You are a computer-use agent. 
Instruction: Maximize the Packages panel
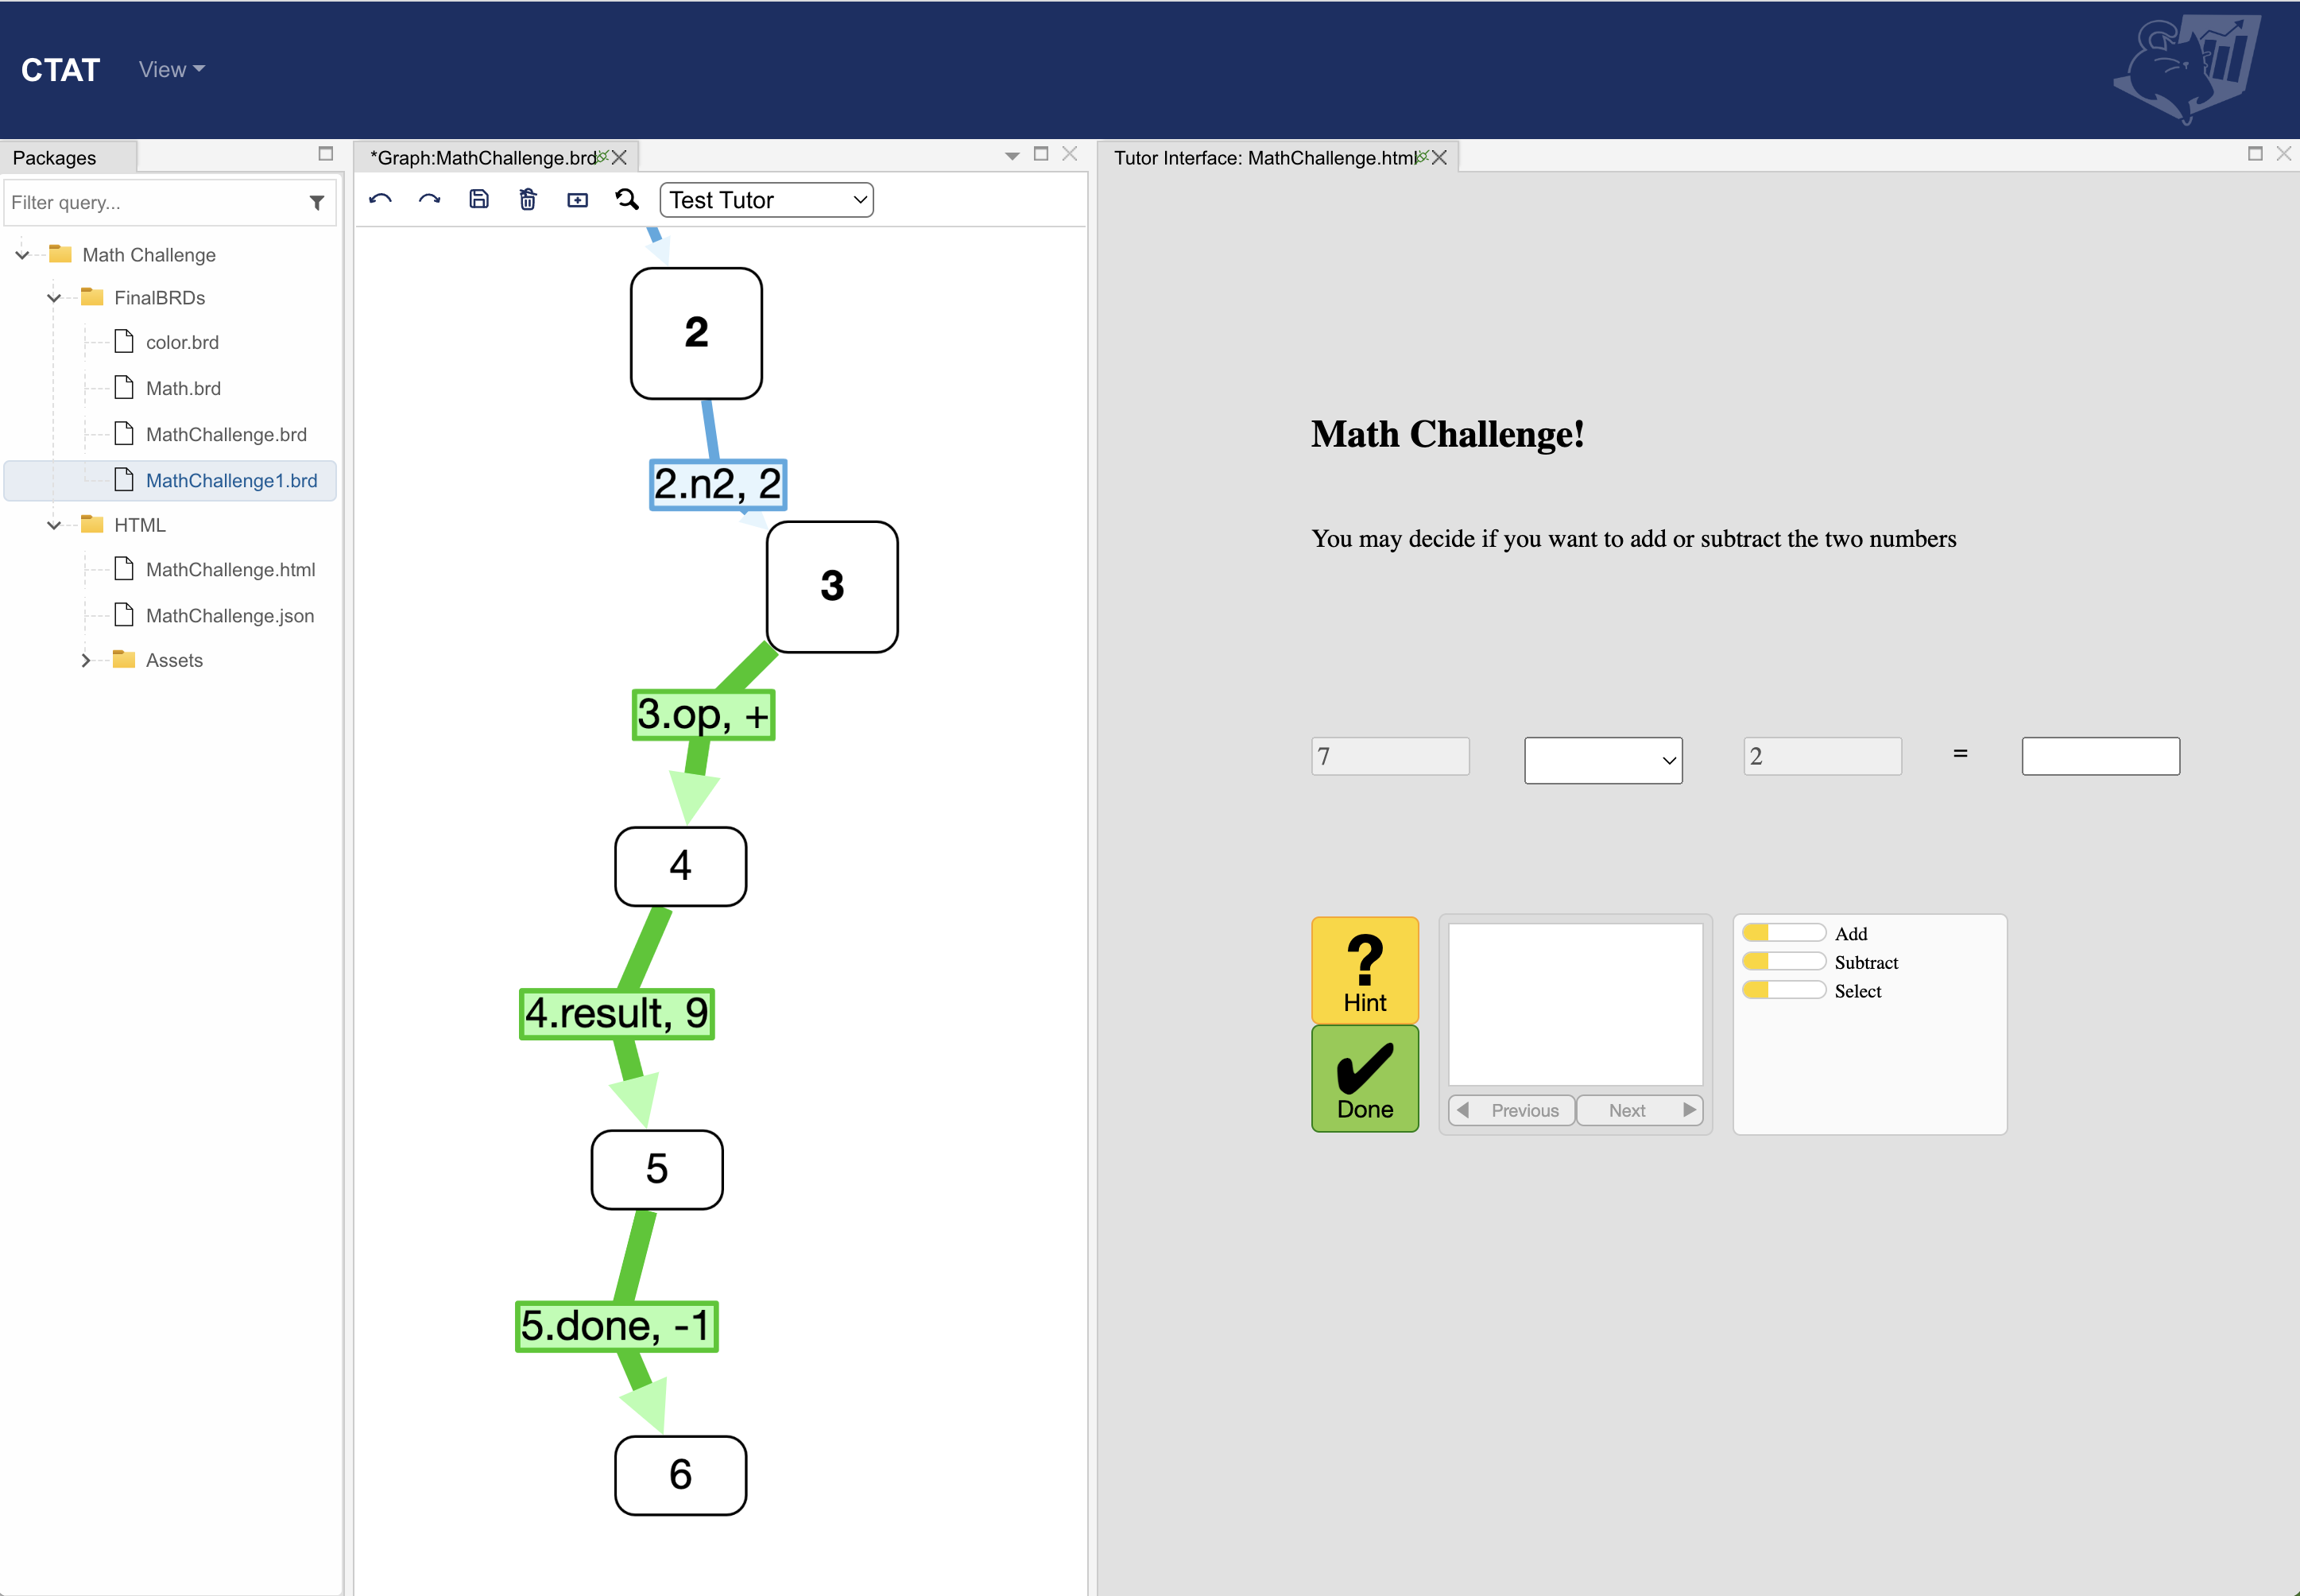point(325,153)
